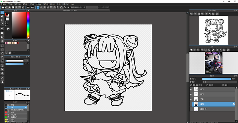
Task: Select the rectangular Selection tool
Action: coord(2,46)
